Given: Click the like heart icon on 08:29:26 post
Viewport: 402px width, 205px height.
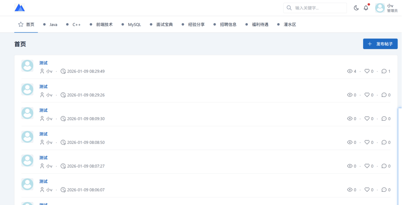Looking at the screenshot, I should 367,95.
